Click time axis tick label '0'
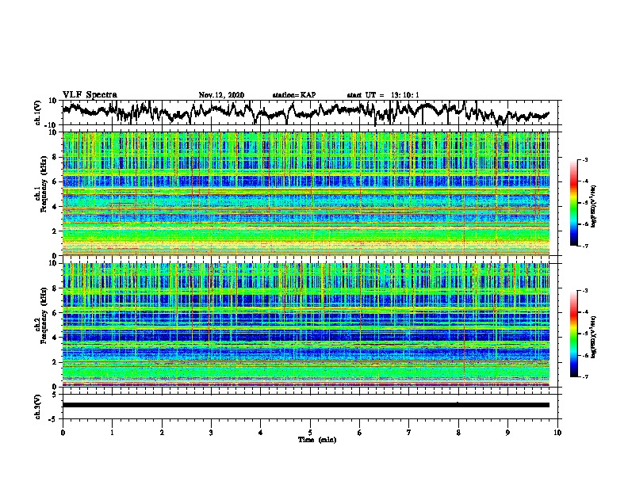Screen dimensions: 628x485 (x=63, y=433)
